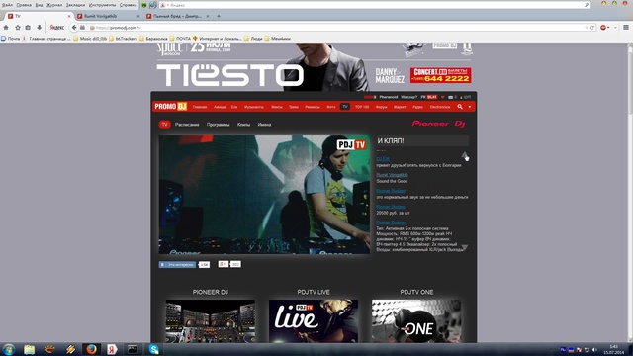Open the Справка menu
This screenshot has width=633, height=356.
[x=128, y=5]
